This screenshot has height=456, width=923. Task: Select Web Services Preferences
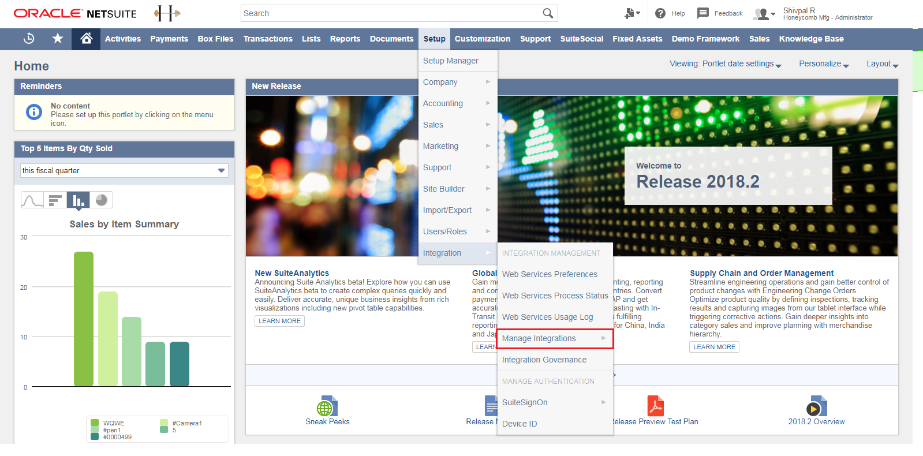coord(550,274)
